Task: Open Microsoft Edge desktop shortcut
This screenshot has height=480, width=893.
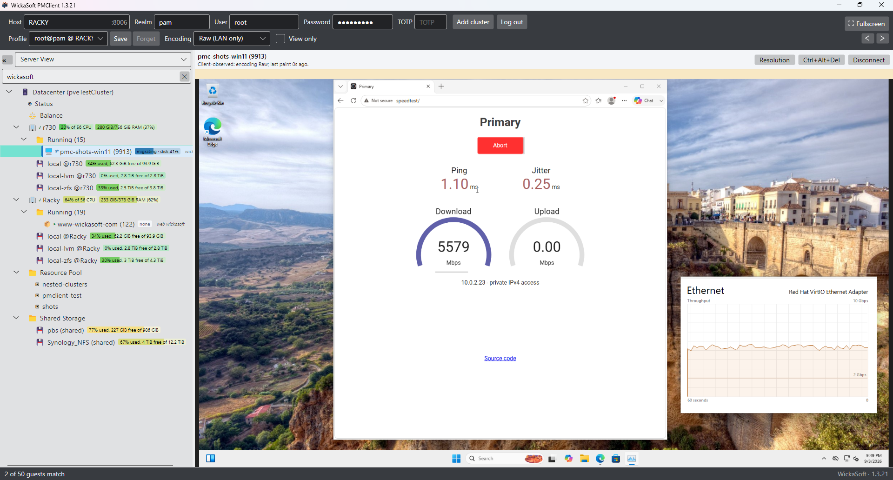Action: [213, 132]
